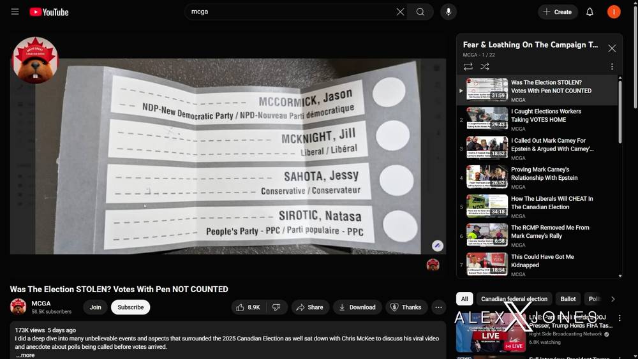Viewport: 638px width, 359px height.
Task: Open the account avatar menu
Action: coord(614,11)
